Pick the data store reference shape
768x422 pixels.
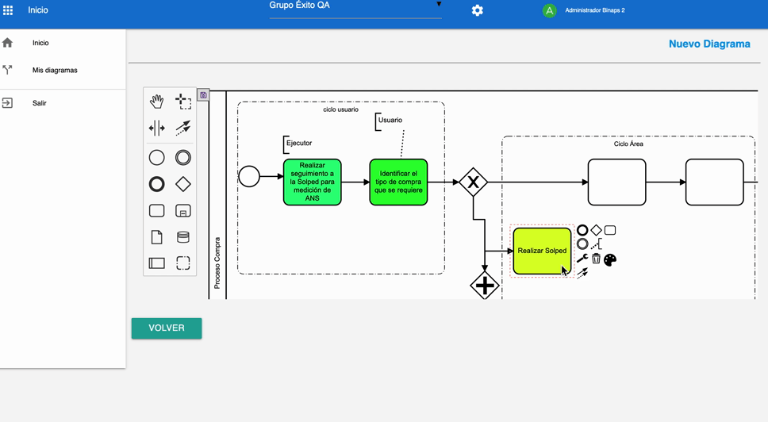coord(183,237)
